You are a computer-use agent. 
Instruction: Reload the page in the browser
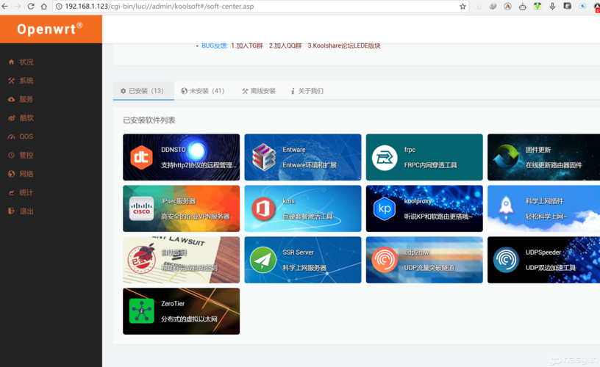[31, 7]
